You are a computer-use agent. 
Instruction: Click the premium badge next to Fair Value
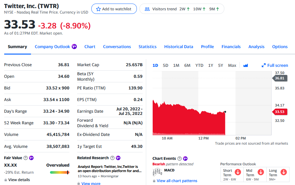[31, 158]
